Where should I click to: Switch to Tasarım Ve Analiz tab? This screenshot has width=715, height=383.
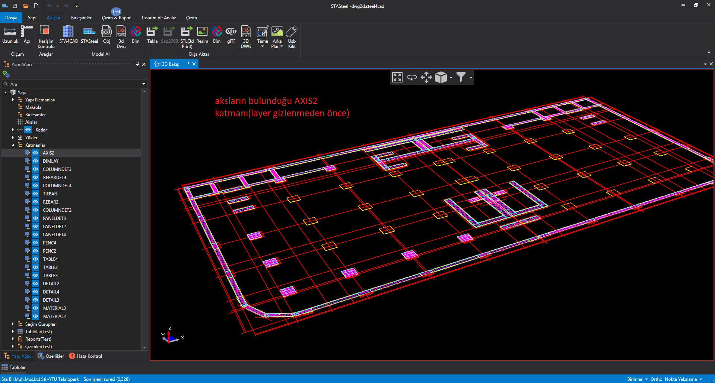pos(158,18)
